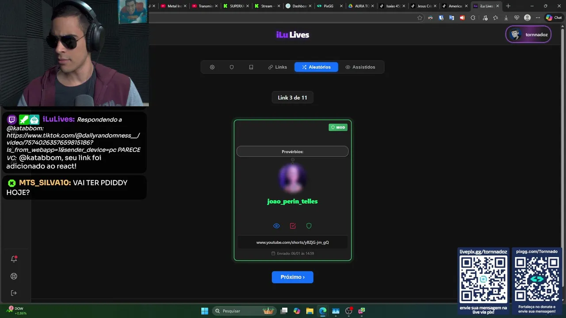Open the bookmark-style tab next to Links
Screen dimensions: 566x318
[x=251, y=67]
